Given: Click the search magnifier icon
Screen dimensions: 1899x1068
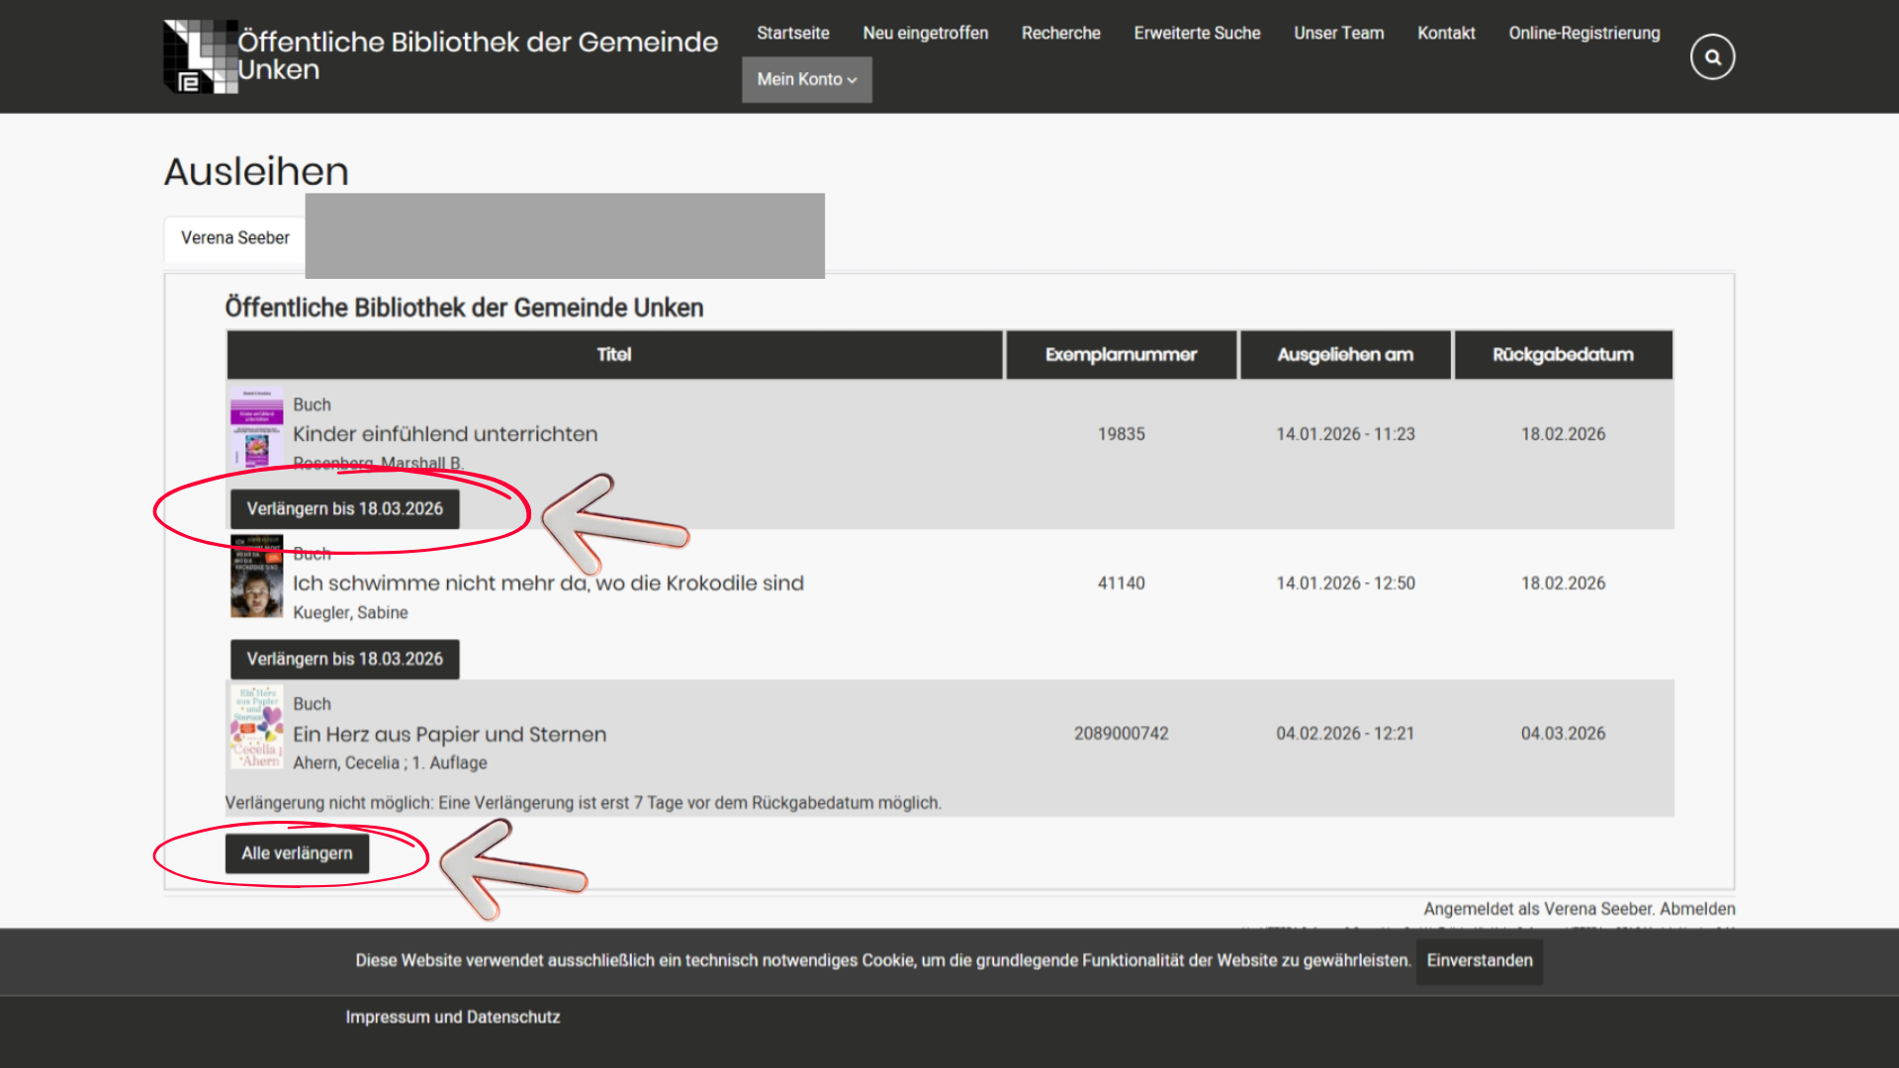Looking at the screenshot, I should 1712,57.
